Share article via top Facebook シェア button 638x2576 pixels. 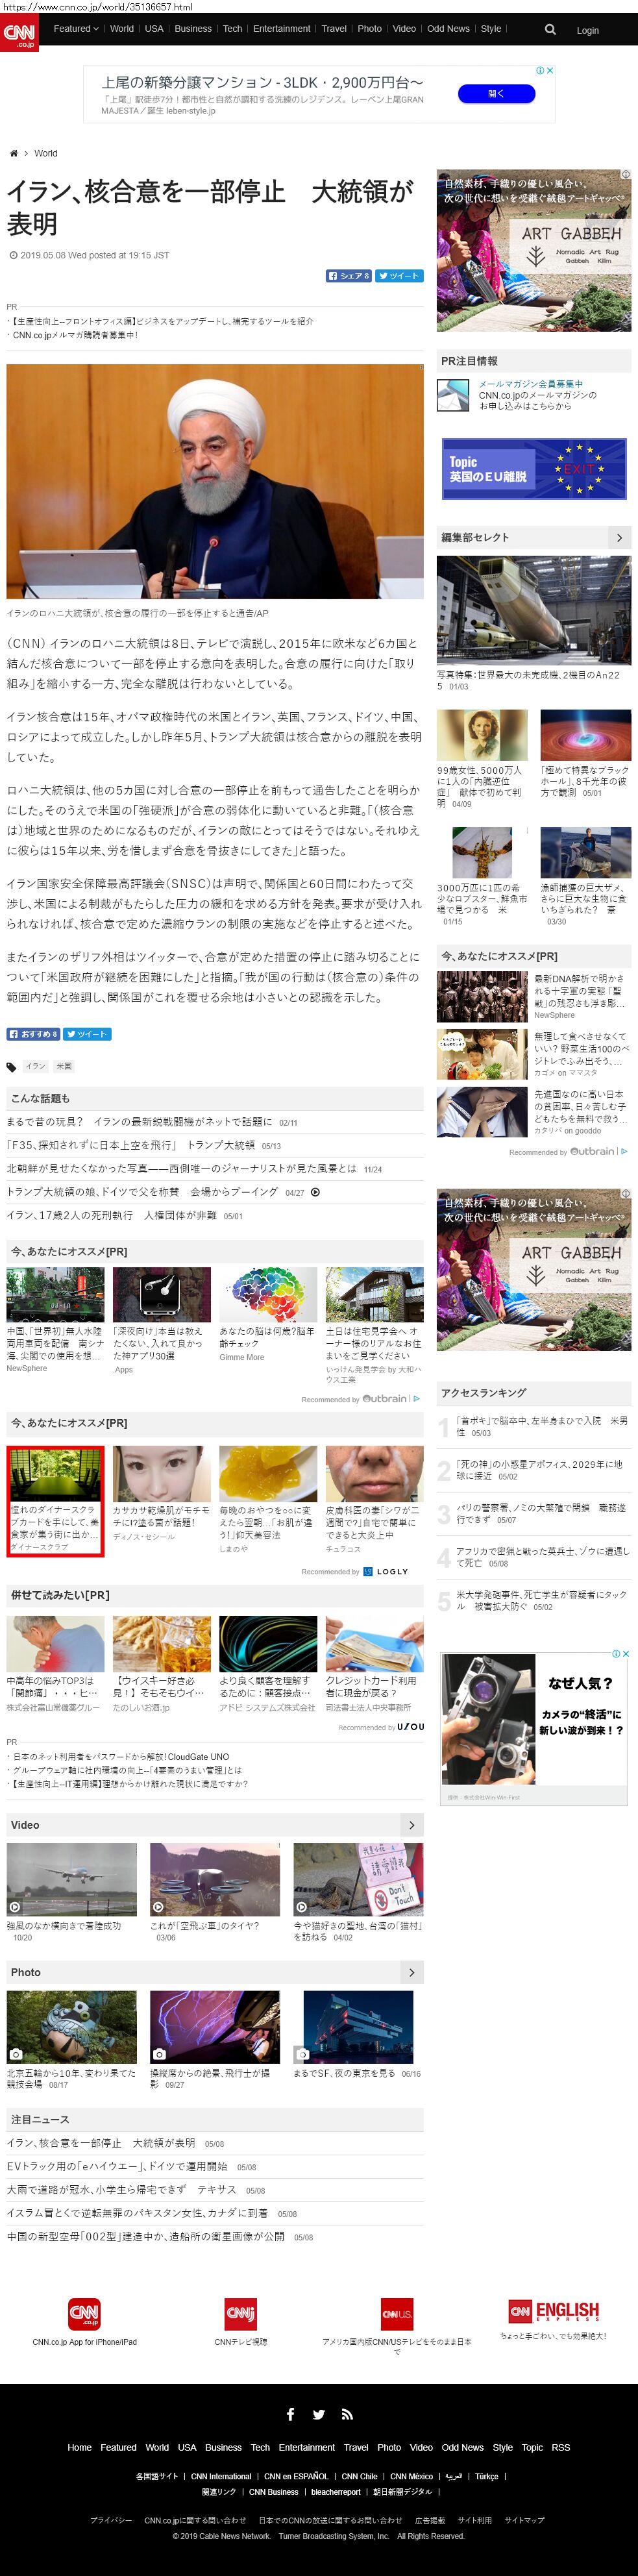coord(348,276)
